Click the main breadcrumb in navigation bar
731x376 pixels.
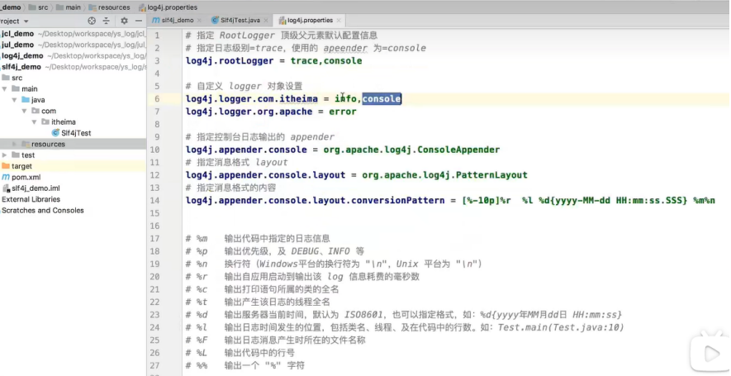[69, 7]
